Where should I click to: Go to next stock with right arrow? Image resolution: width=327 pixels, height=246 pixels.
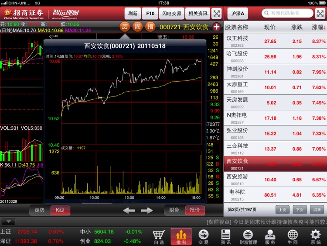(x=147, y=210)
